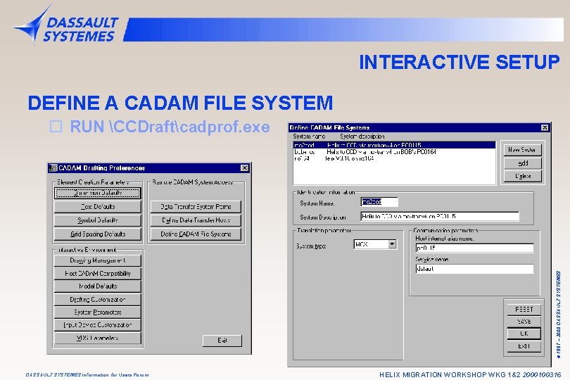Open the Symbol Defaults settings
Viewport: 570px width, 380px height.
97,220
